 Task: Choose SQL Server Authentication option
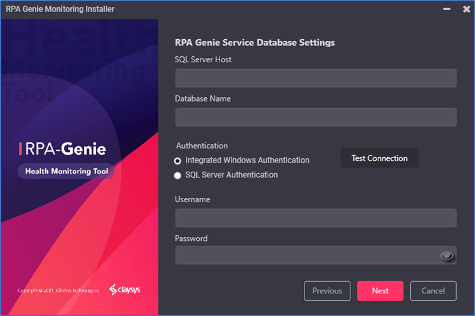coord(178,175)
